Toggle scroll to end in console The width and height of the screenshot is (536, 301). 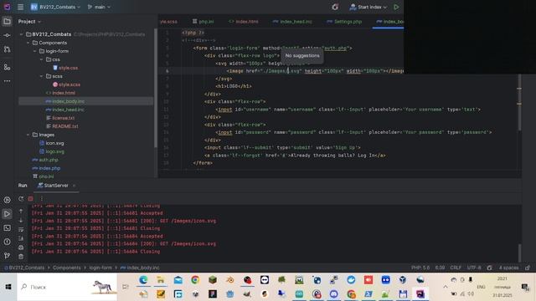pos(21,238)
